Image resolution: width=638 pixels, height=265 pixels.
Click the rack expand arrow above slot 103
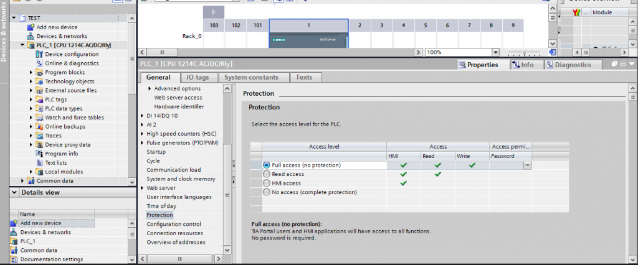(x=214, y=12)
